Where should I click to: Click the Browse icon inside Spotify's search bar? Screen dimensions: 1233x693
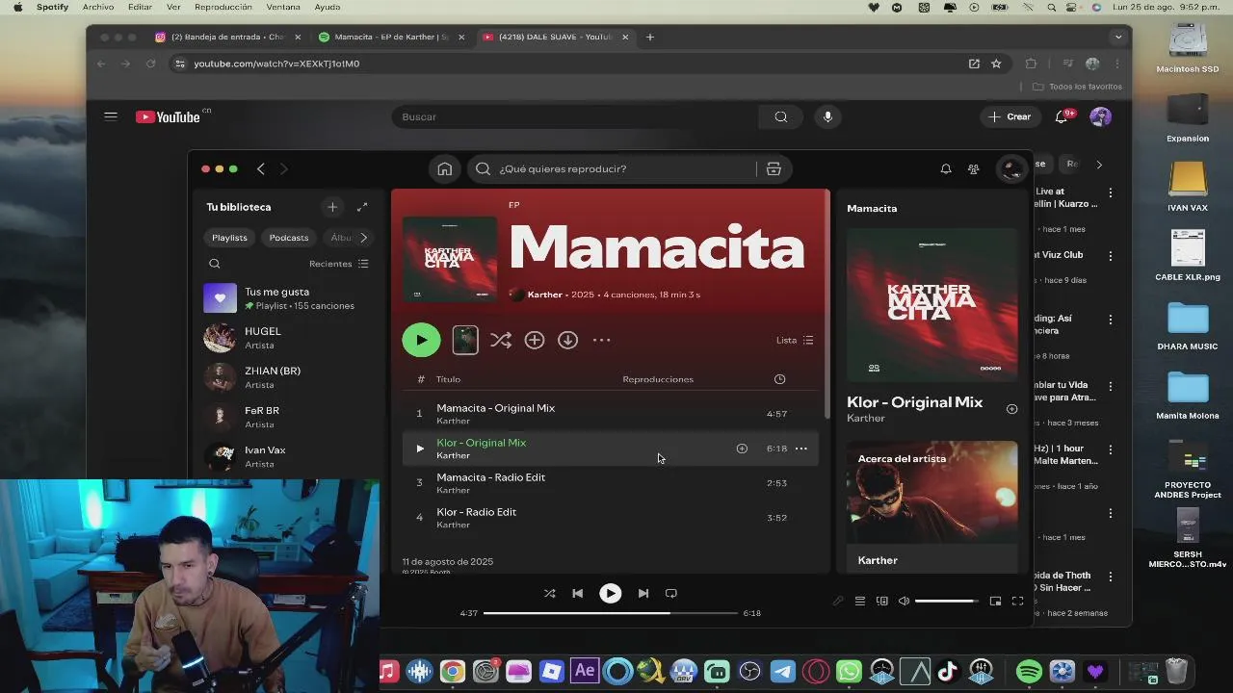click(x=774, y=169)
